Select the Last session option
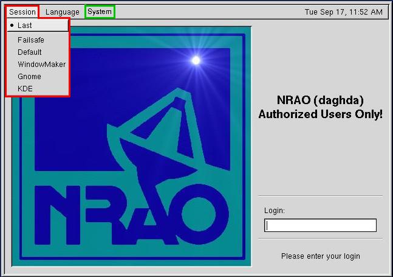The image size is (393, 277). point(38,26)
